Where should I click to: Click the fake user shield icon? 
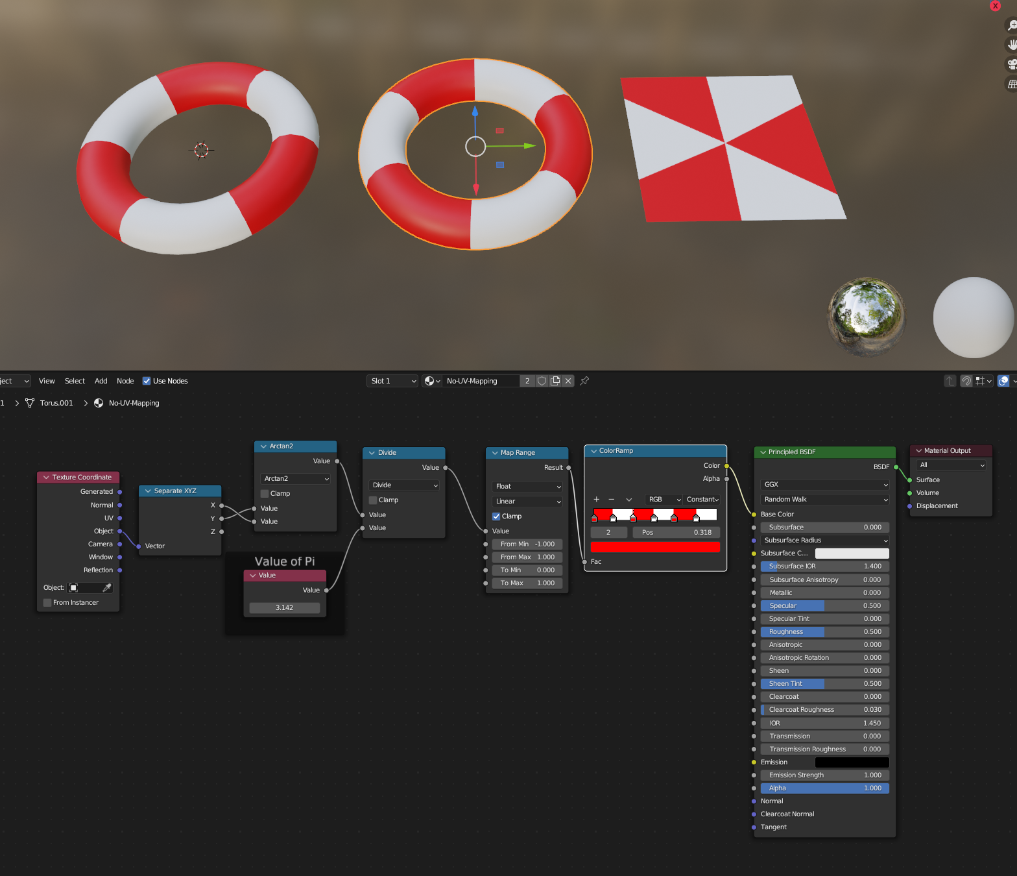(542, 381)
